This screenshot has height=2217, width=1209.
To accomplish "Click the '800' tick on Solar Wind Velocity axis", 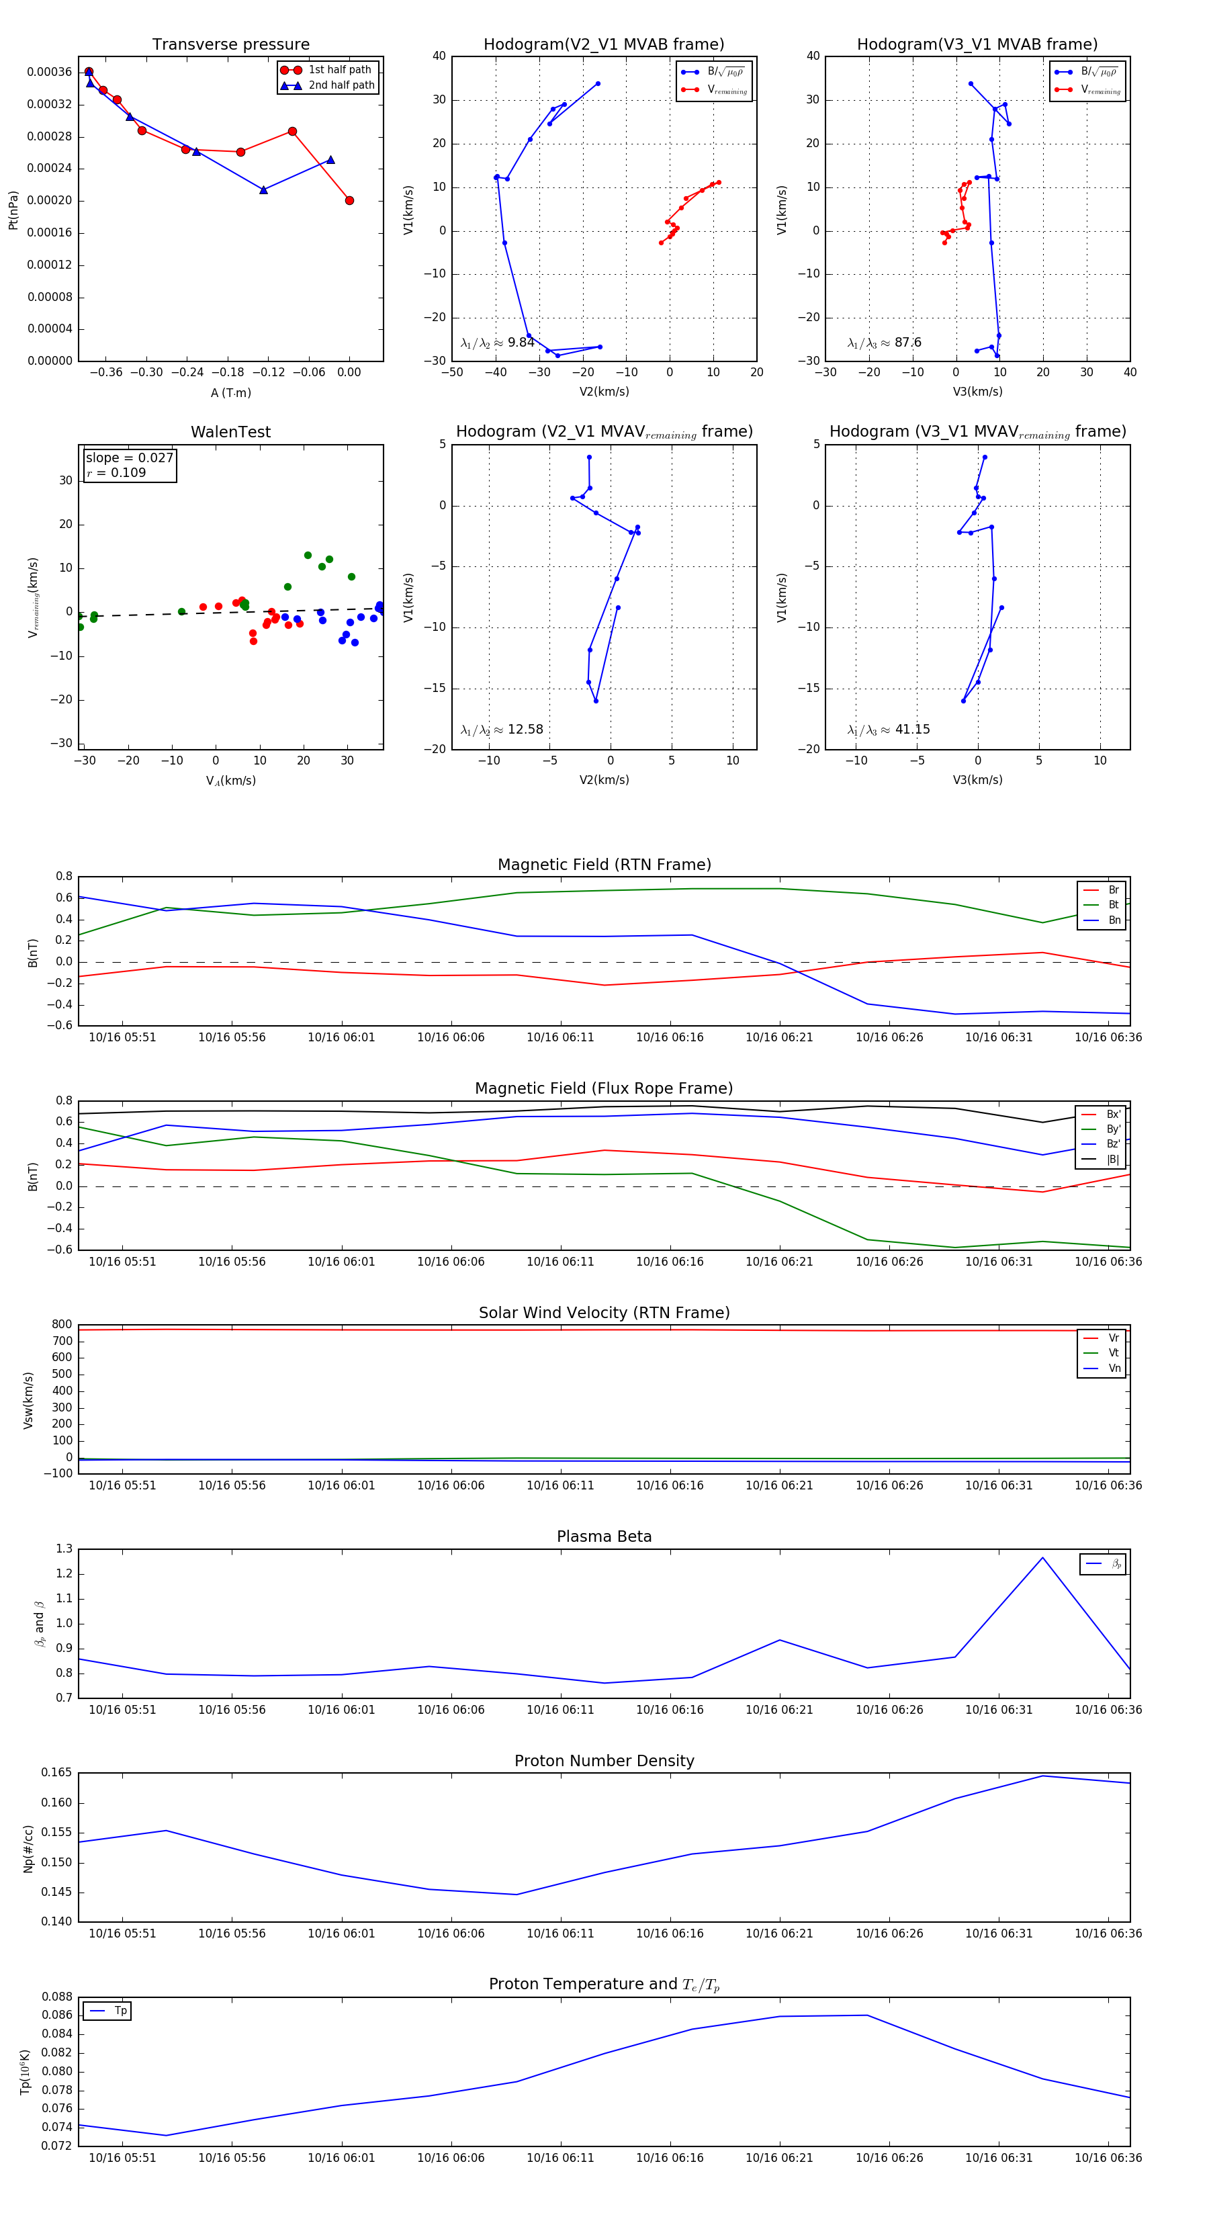I will [62, 1325].
